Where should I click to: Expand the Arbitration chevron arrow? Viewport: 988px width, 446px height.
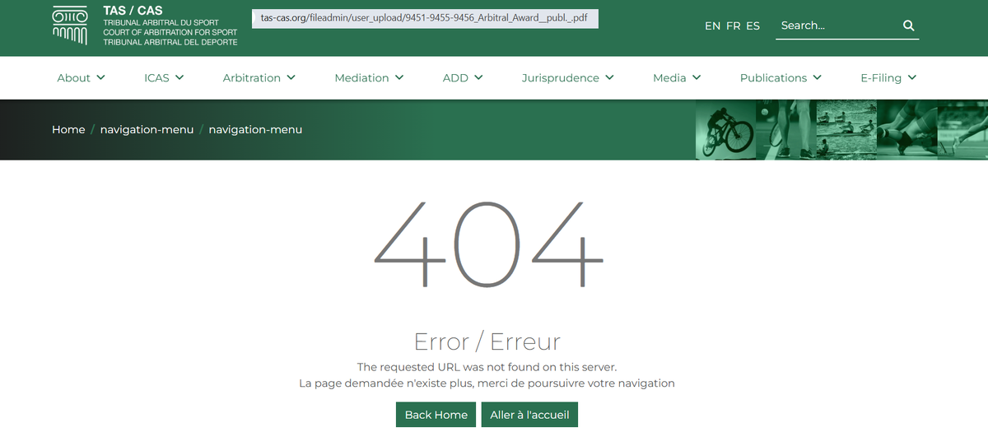291,78
